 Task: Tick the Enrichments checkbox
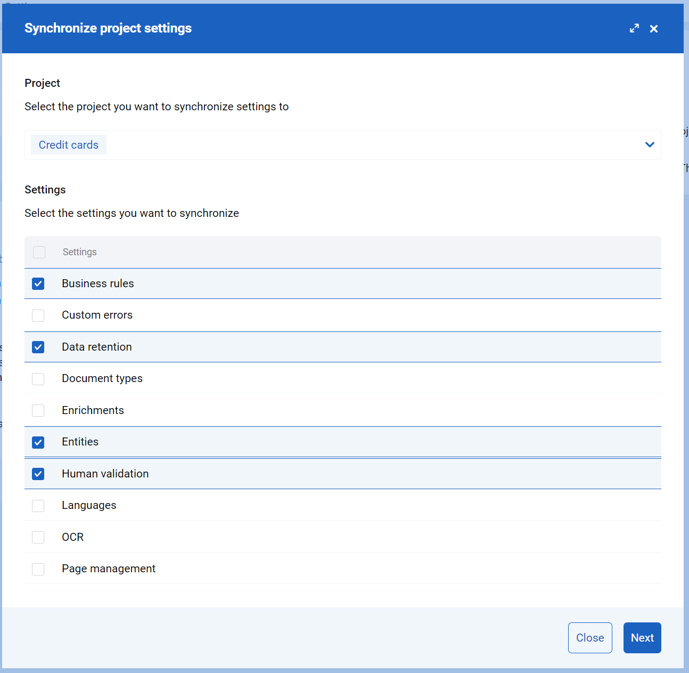point(38,410)
